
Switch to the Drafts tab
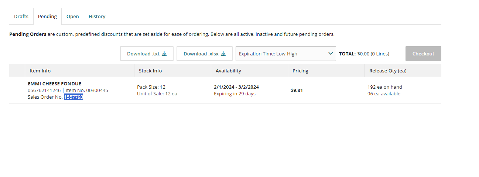click(x=21, y=16)
